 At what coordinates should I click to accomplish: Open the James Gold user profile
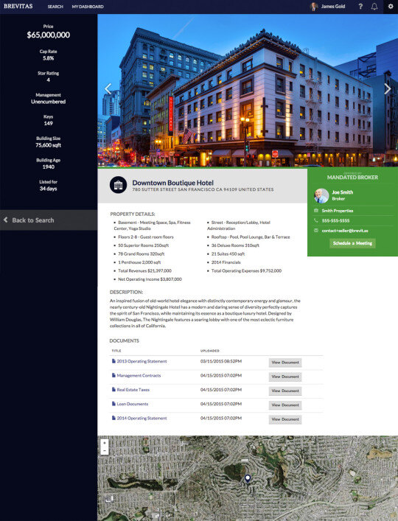click(333, 7)
